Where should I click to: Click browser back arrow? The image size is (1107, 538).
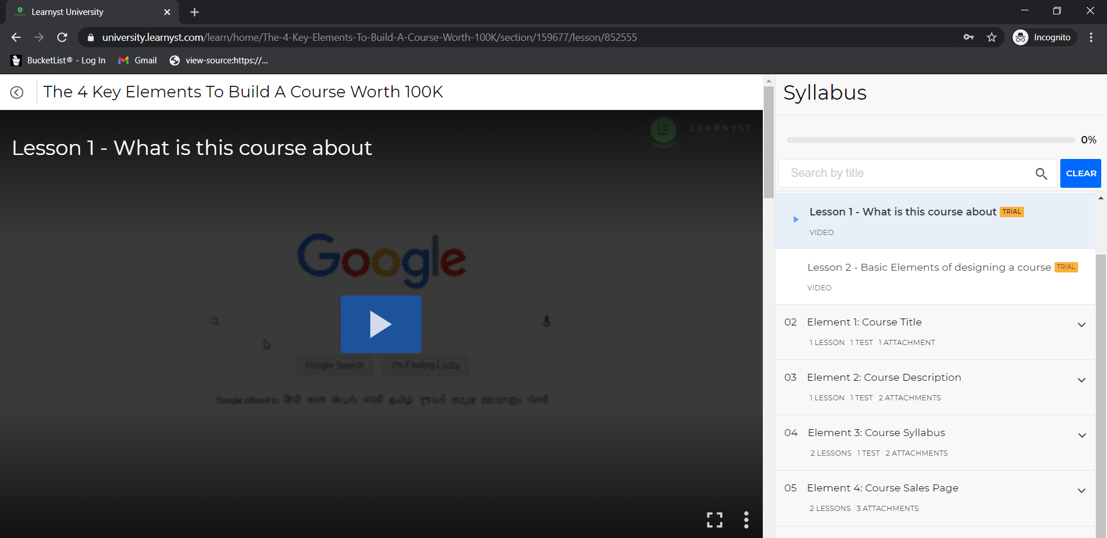coord(16,37)
